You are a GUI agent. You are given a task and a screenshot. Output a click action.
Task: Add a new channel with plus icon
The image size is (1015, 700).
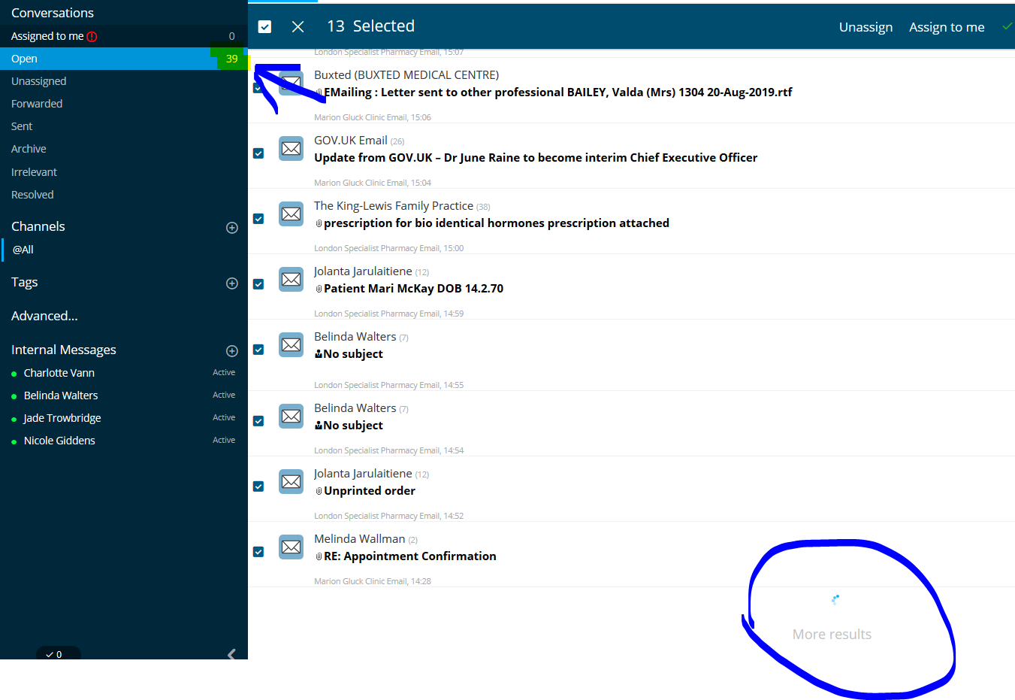232,228
